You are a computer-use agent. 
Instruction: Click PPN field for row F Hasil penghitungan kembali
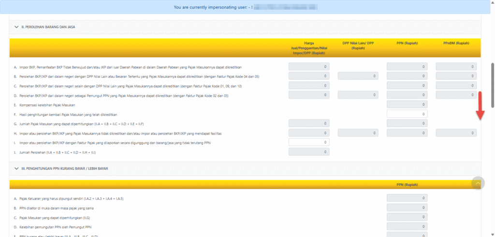407,114
